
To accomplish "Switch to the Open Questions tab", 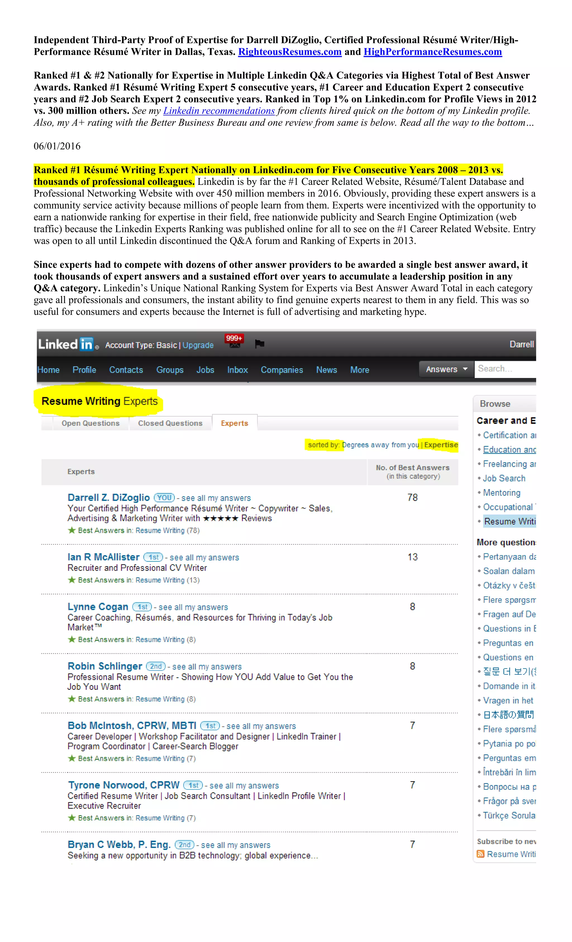I will pyautogui.click(x=90, y=423).
